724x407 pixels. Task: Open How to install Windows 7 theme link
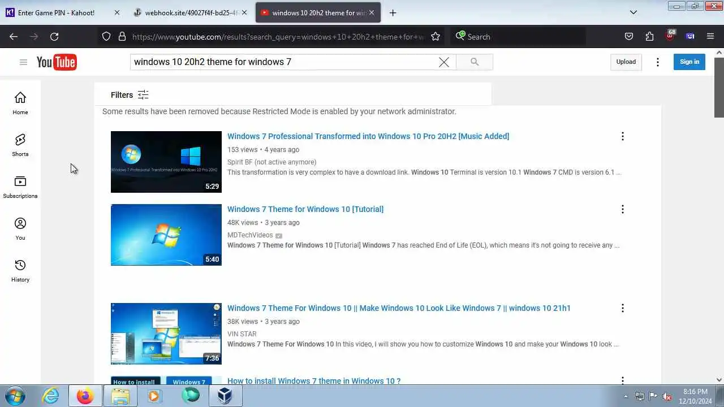(314, 380)
